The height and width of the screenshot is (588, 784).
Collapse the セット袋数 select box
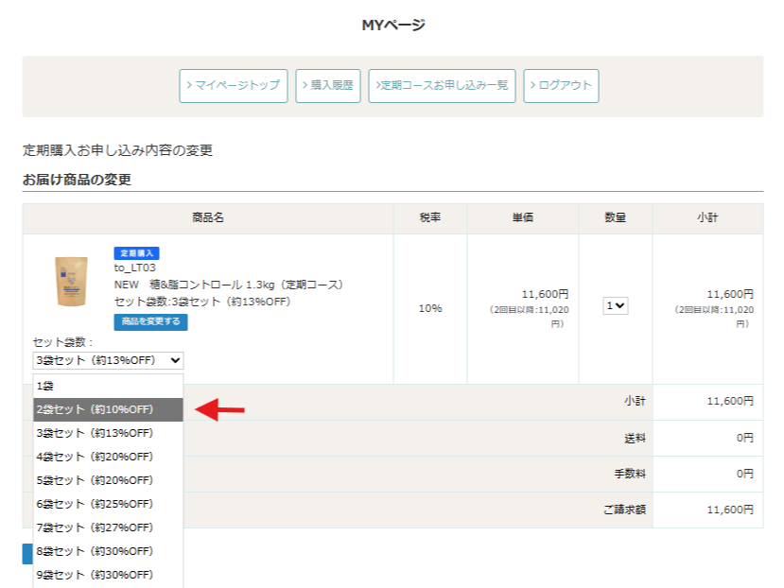(108, 360)
